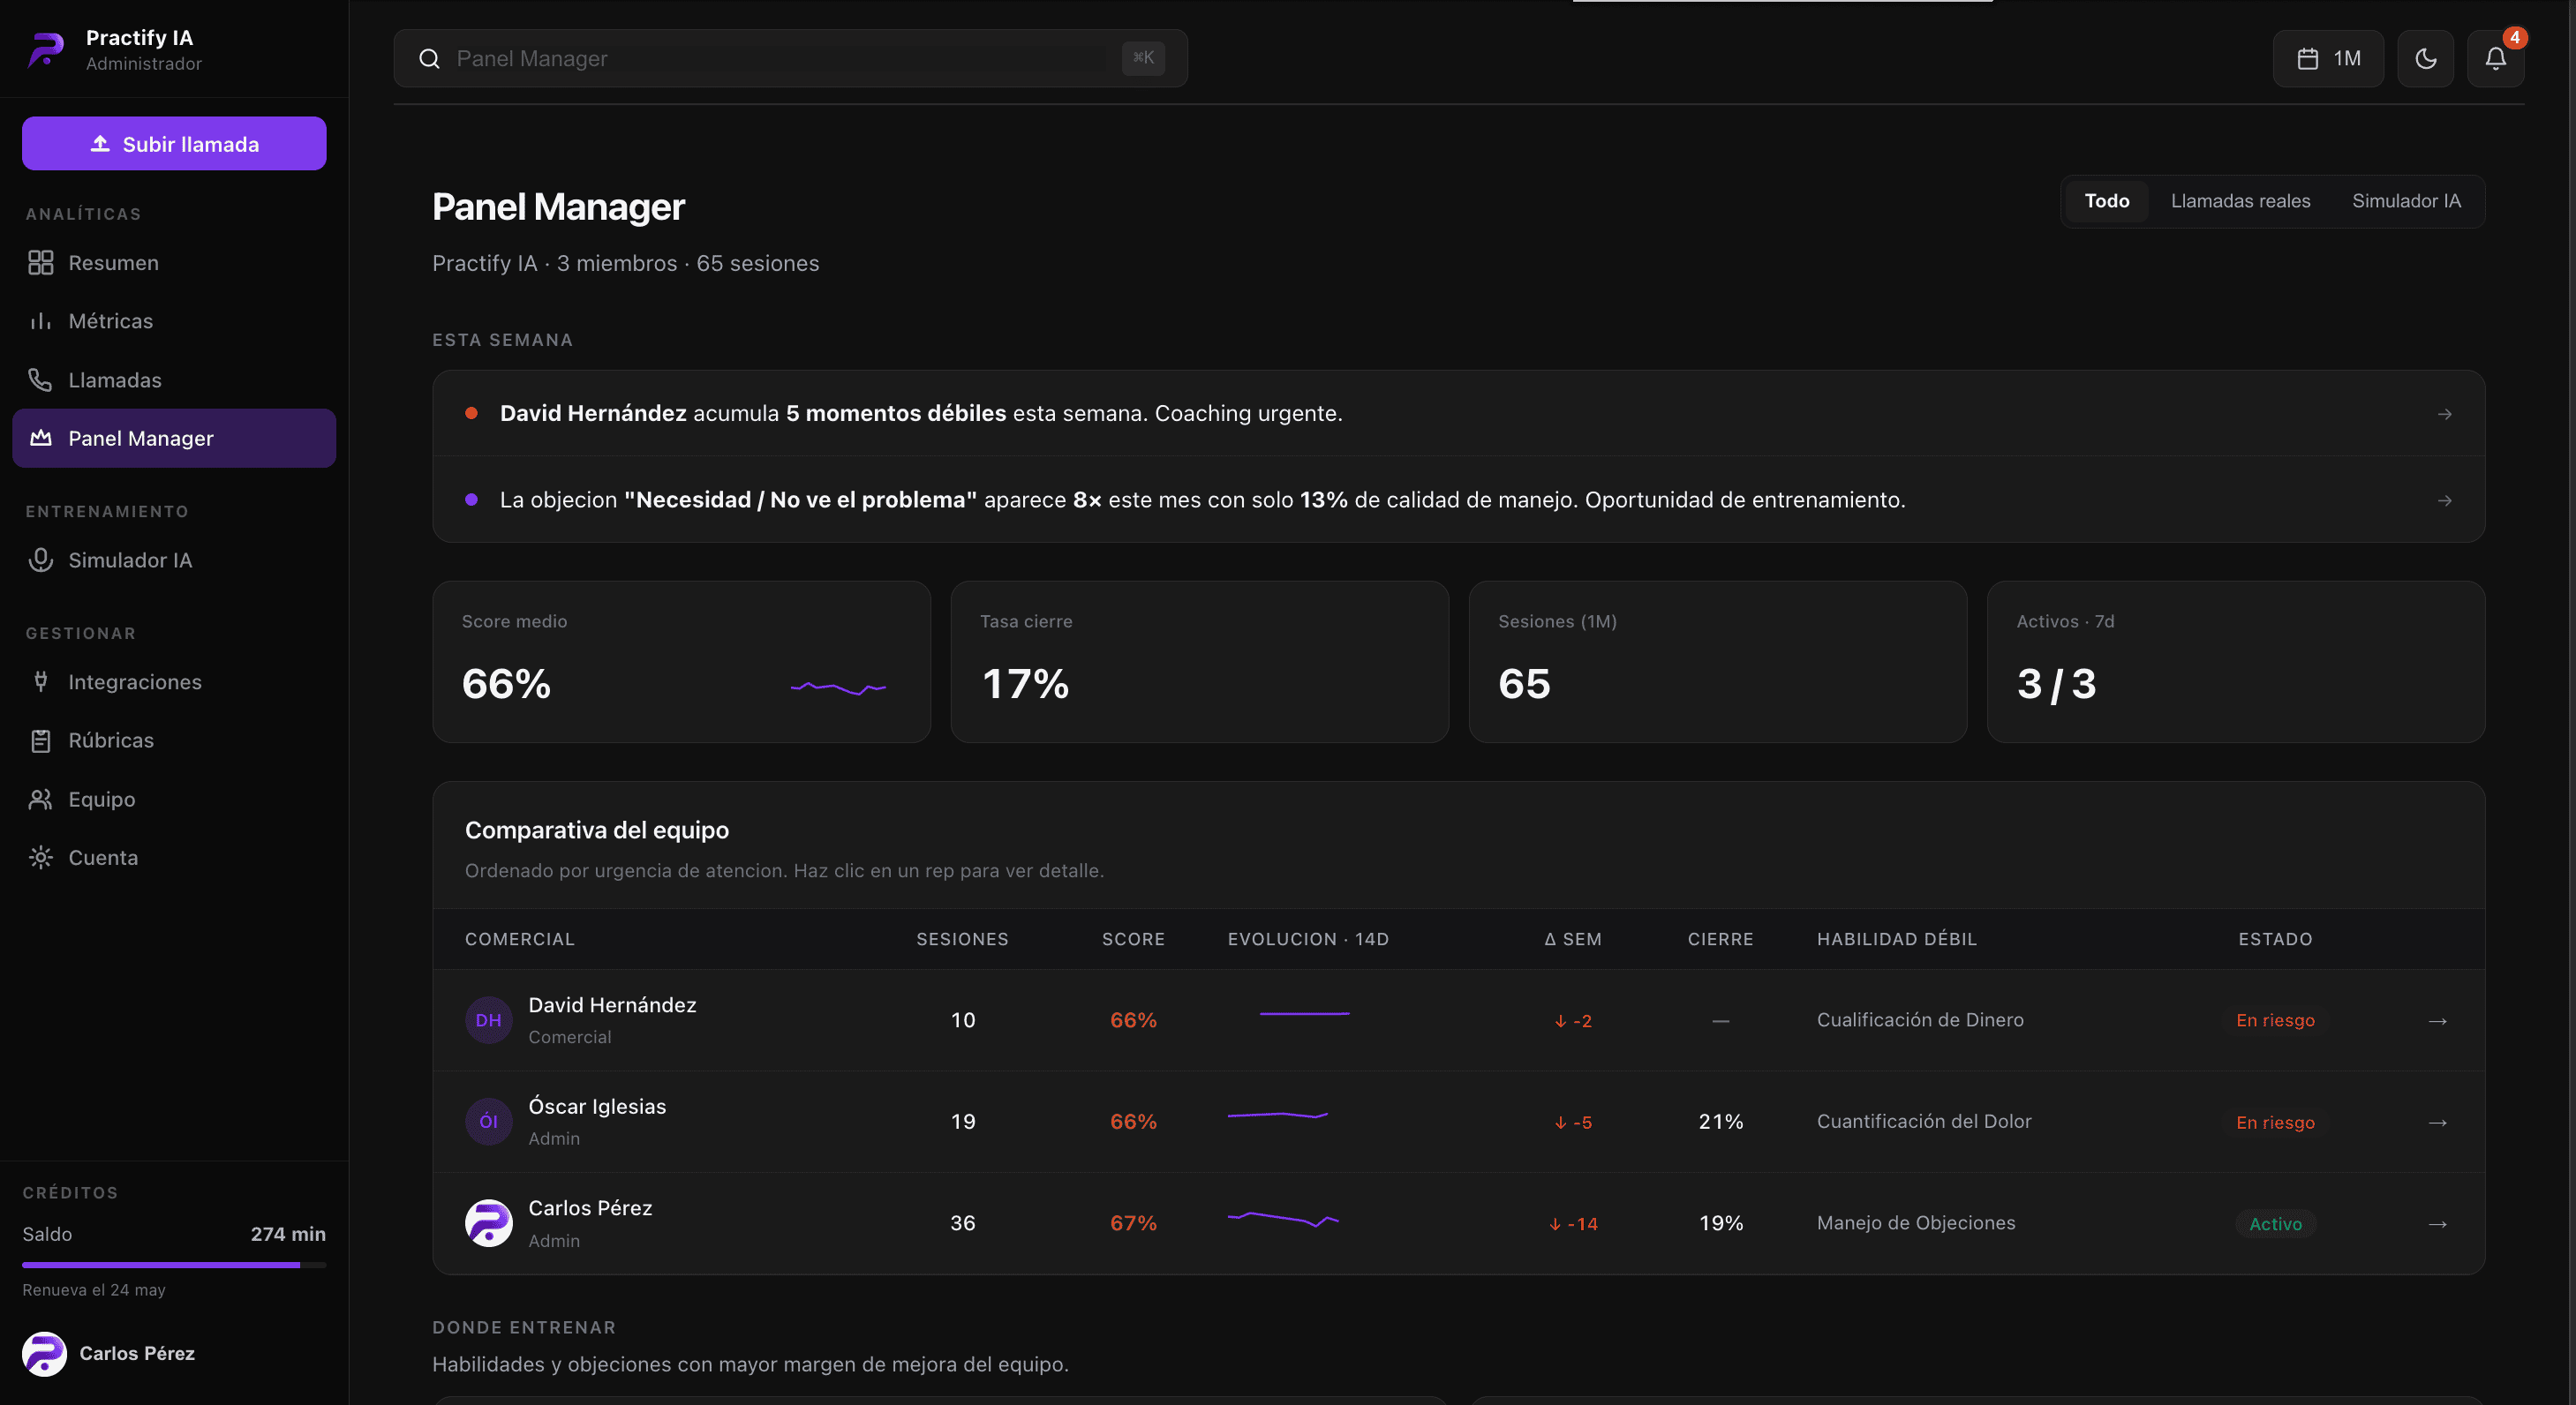Open Integraciones from the plug icon
The height and width of the screenshot is (1405, 2576).
point(41,682)
